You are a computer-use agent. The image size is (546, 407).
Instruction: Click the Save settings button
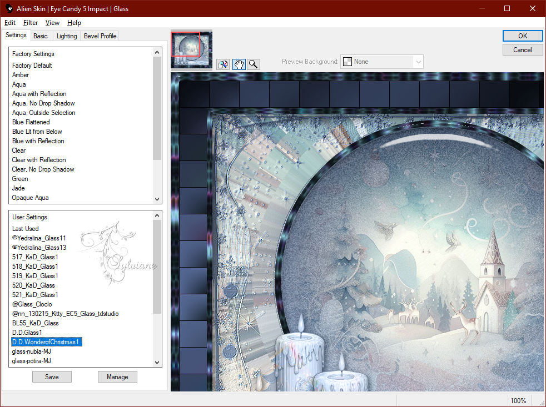point(52,376)
